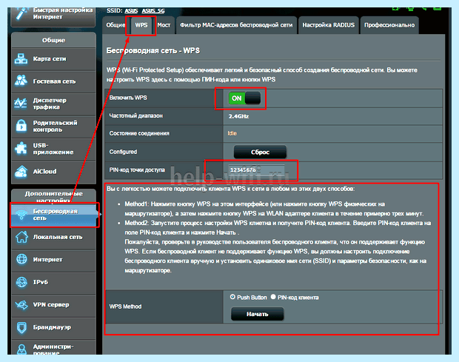
Task: Open Гостевая сеть menu label
Action: pyautogui.click(x=54, y=81)
